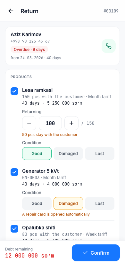This screenshot has width=125, height=270.
Task: Go back using the arrow icon
Action: pyautogui.click(x=11, y=11)
